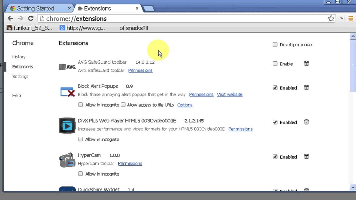
Task: Open a new tab with the new-tab button
Action: click(x=149, y=9)
